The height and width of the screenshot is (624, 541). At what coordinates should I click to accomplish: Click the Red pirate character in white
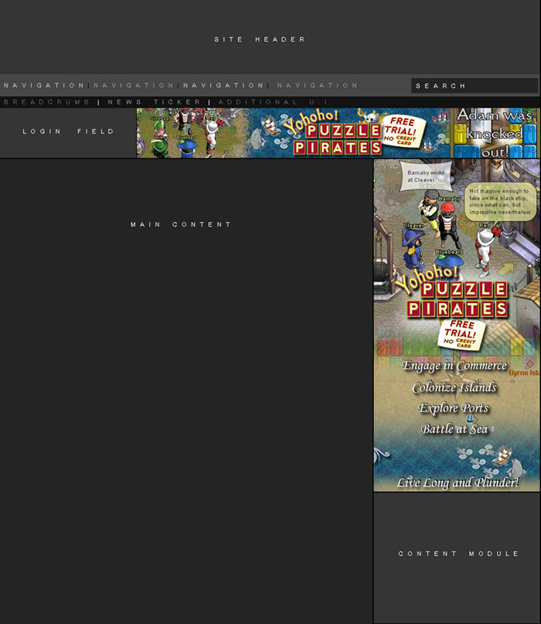click(x=486, y=251)
